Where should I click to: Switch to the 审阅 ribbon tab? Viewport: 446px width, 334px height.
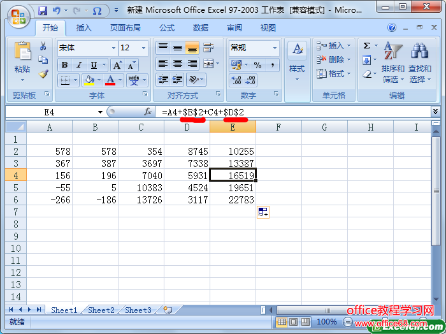tap(234, 28)
